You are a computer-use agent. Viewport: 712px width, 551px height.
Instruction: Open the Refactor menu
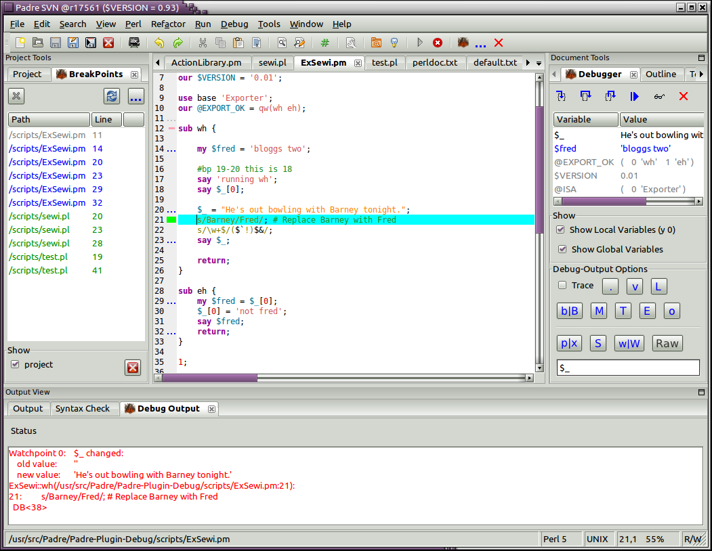click(168, 24)
